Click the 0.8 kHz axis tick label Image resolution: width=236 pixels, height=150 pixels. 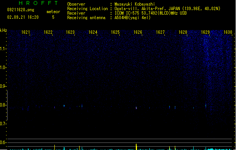[3, 105]
